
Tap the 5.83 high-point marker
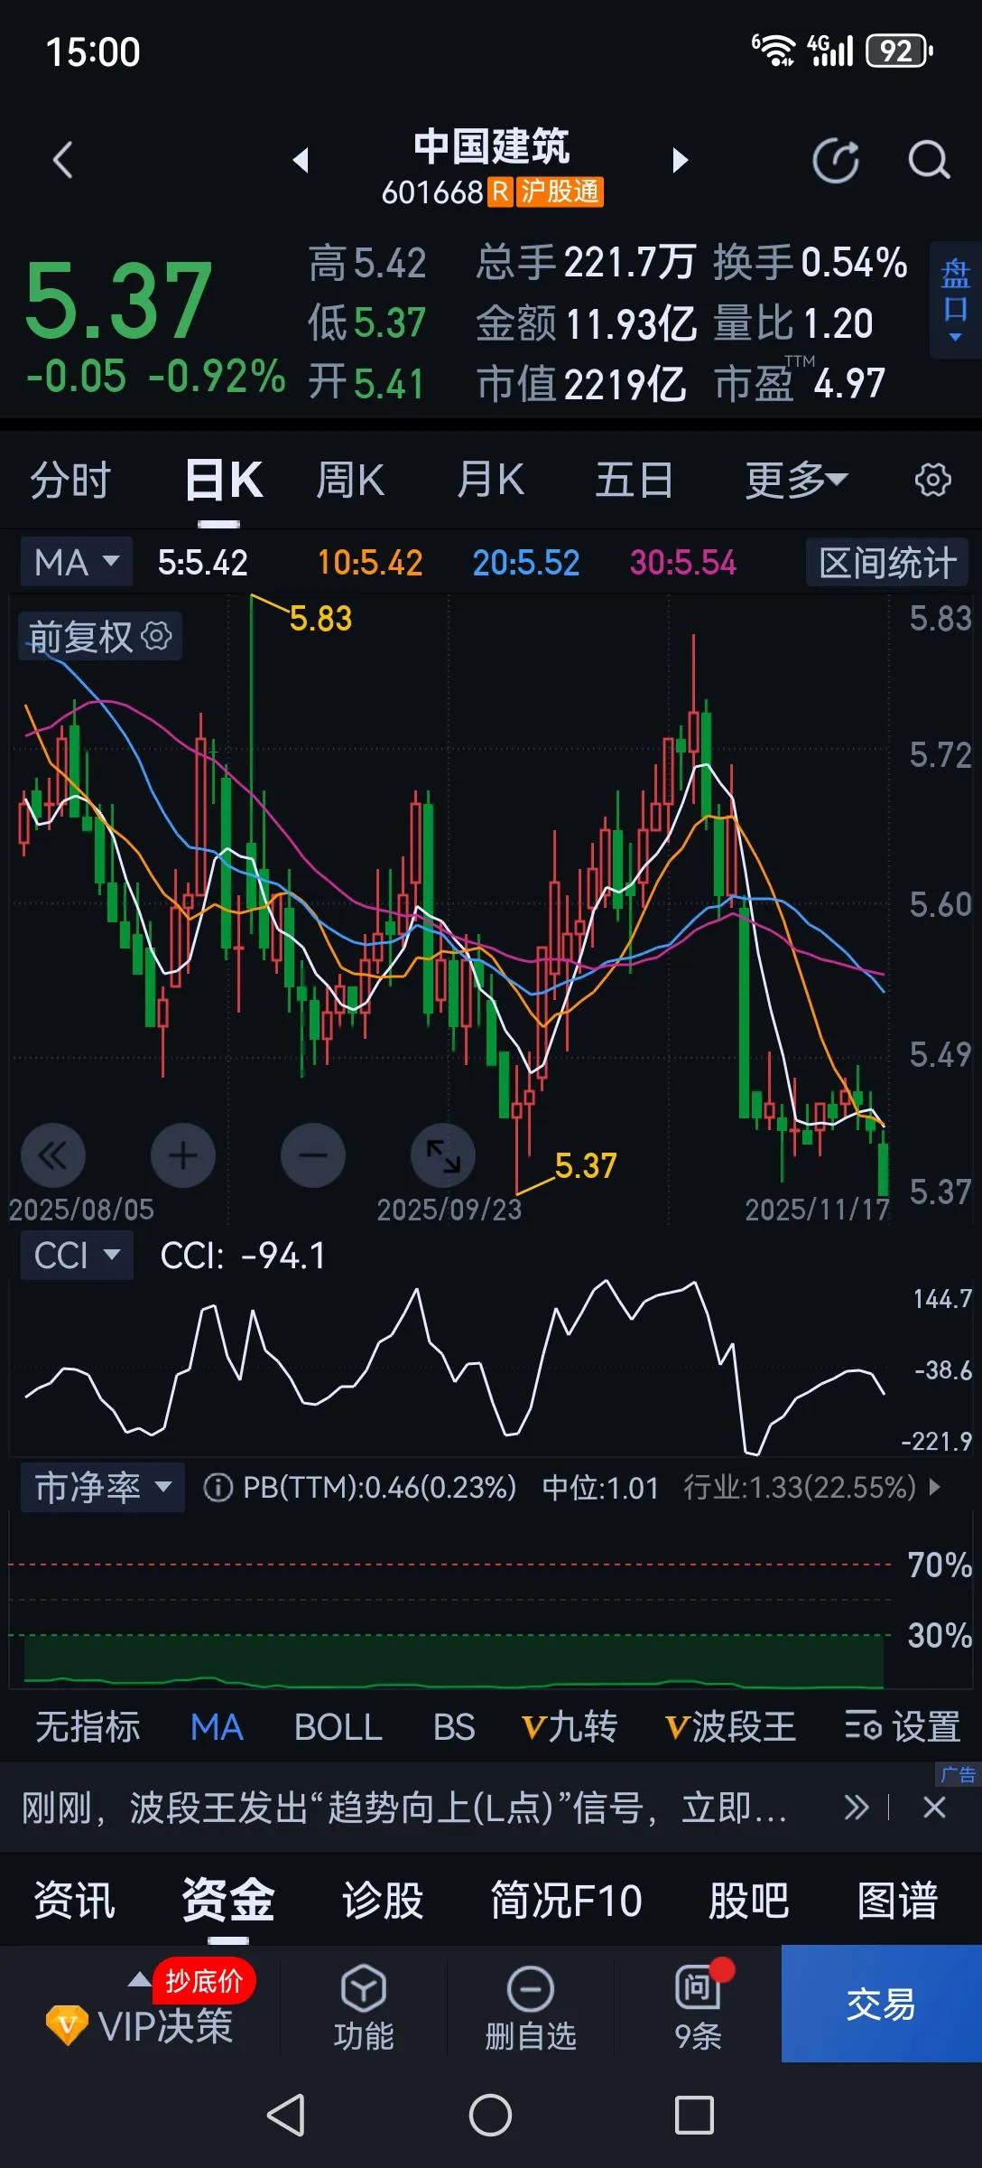point(320,619)
